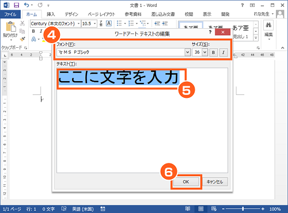The height and width of the screenshot is (213, 288).
Task: Click the zoom out minus button
Action: click(x=223, y=209)
